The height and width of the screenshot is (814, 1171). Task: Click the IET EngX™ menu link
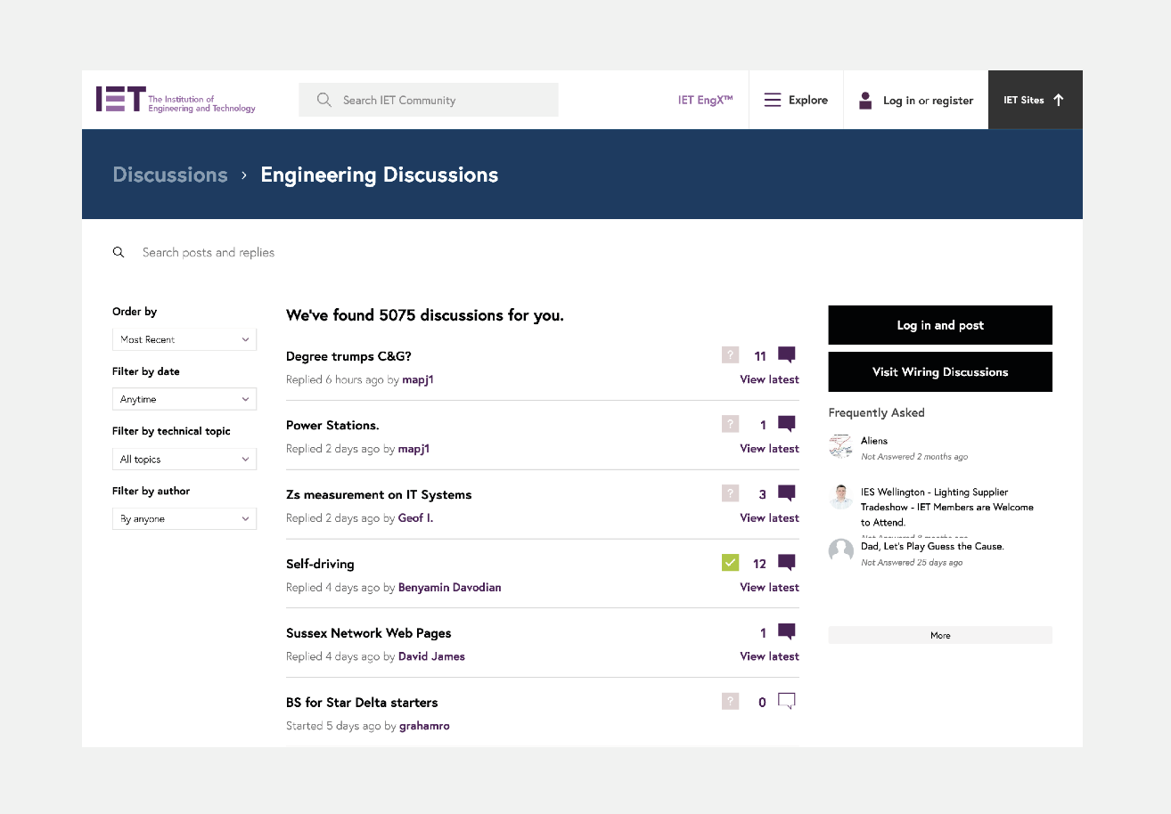click(705, 100)
